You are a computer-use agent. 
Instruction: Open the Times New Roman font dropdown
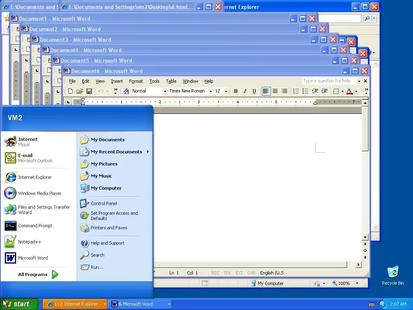[x=211, y=91]
